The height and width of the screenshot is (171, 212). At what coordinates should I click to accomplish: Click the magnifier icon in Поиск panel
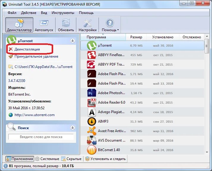[x=11, y=127]
